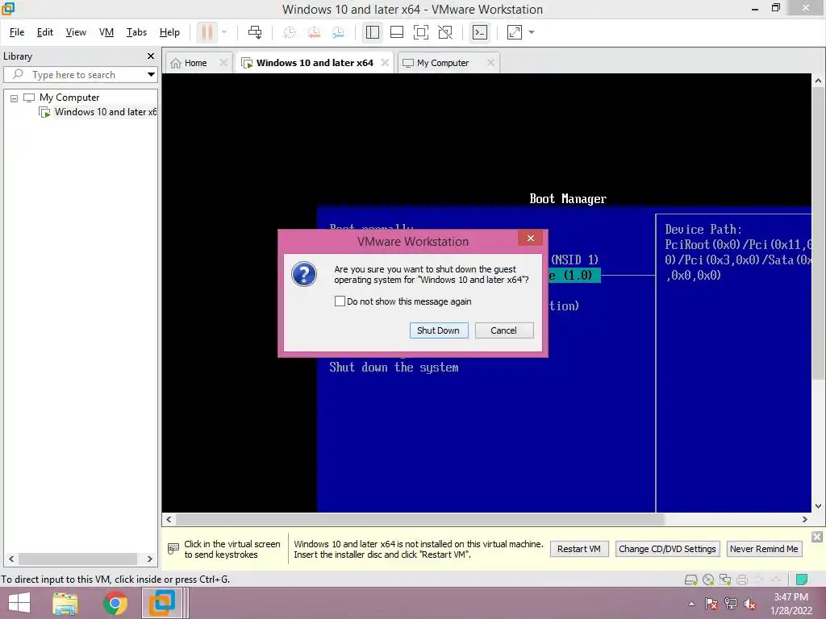Toggle the library sidebar view icon

[373, 32]
